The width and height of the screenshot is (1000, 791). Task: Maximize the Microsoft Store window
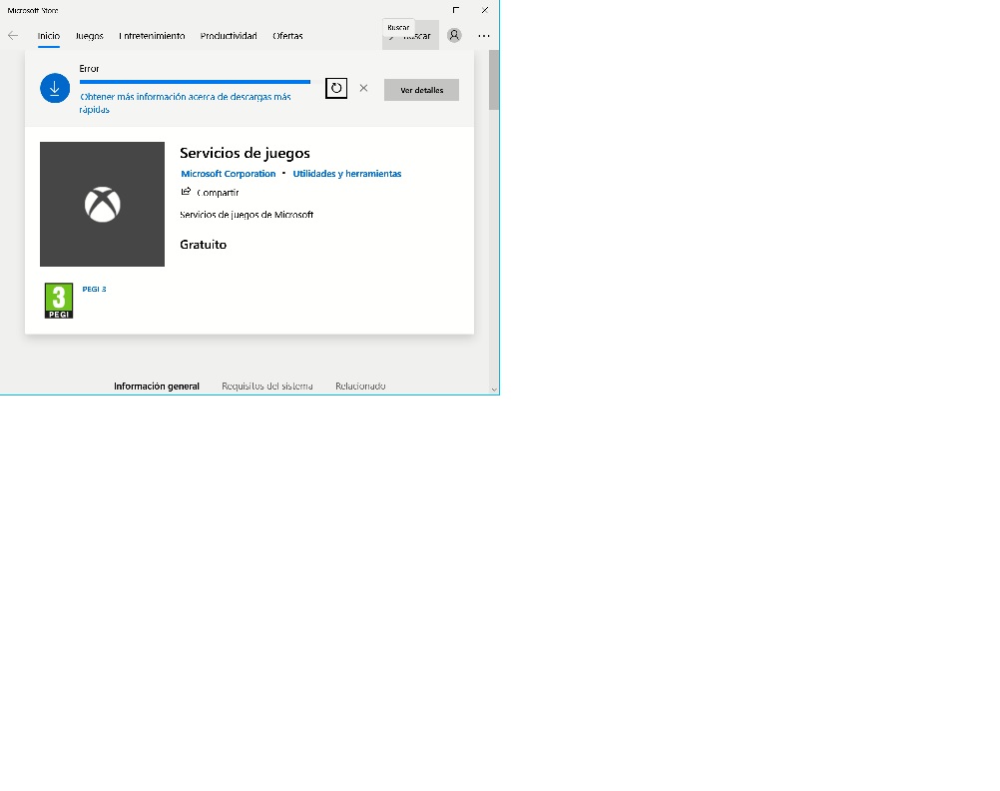(456, 10)
